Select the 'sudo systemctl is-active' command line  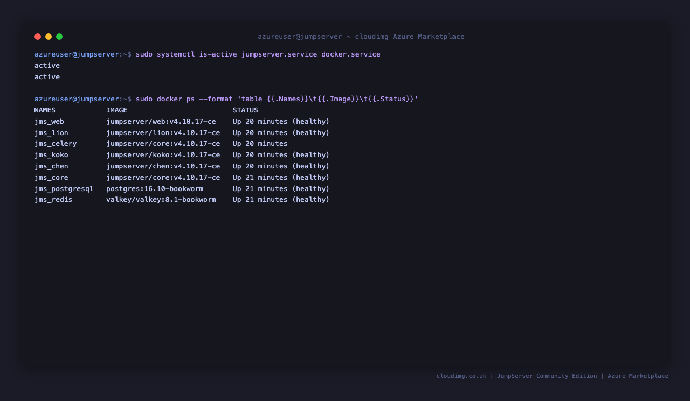pos(258,54)
